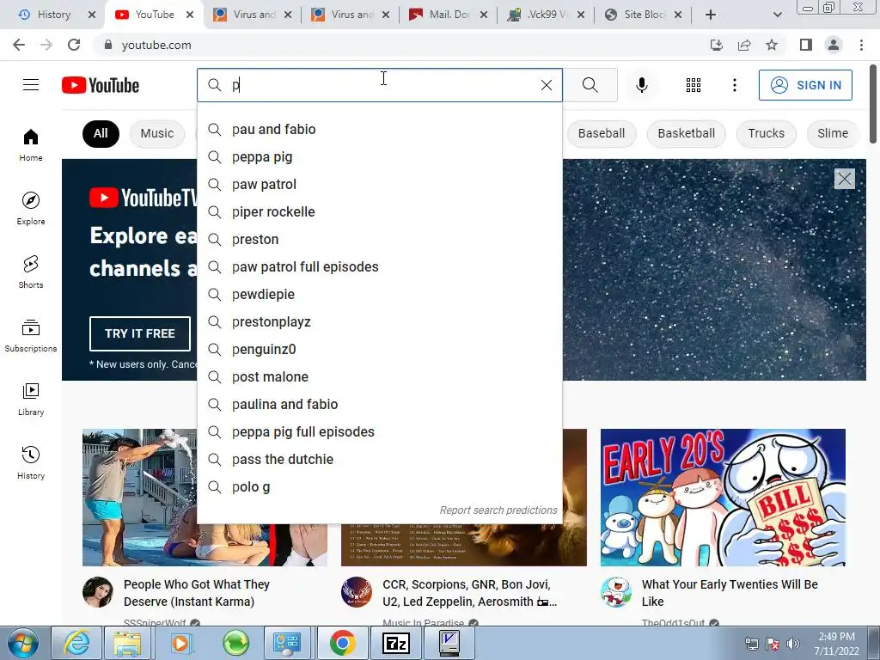Reload the page

[x=74, y=45]
